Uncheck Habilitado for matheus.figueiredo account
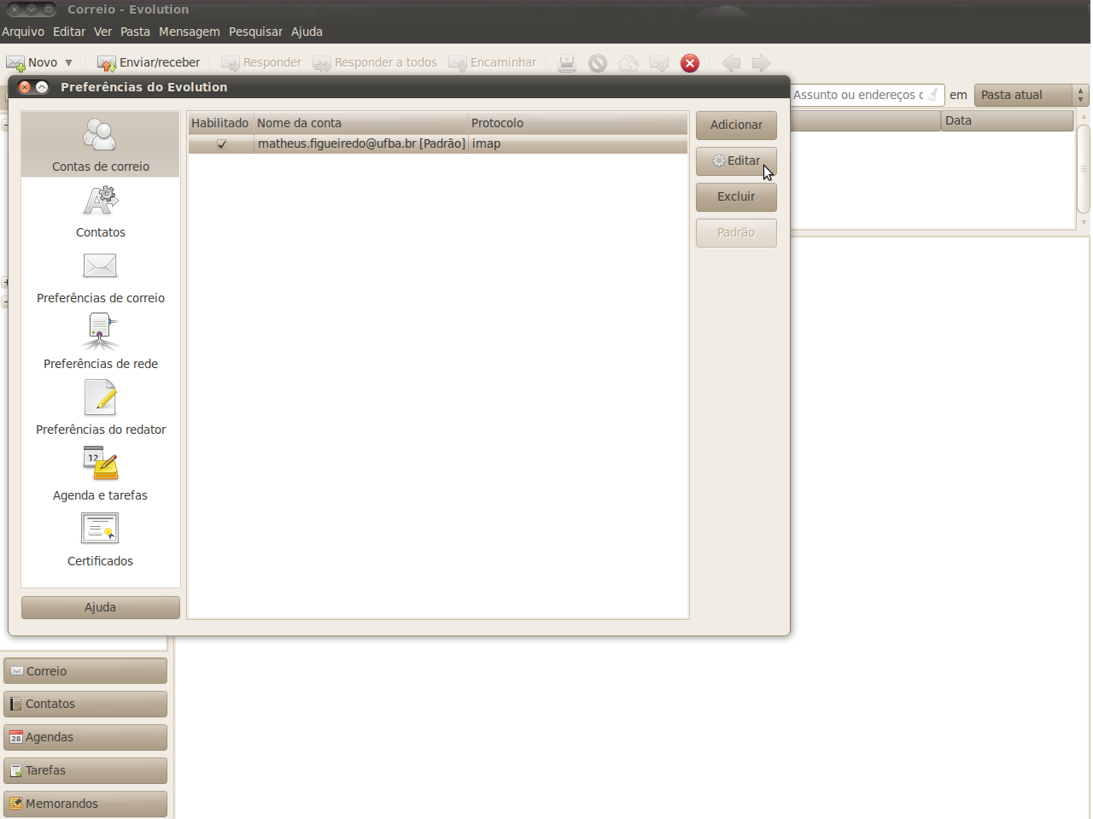 (x=222, y=144)
